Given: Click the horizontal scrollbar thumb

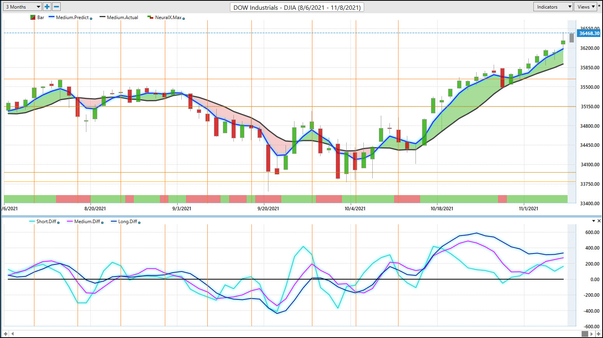Looking at the screenshot, I should pyautogui.click(x=585, y=334).
